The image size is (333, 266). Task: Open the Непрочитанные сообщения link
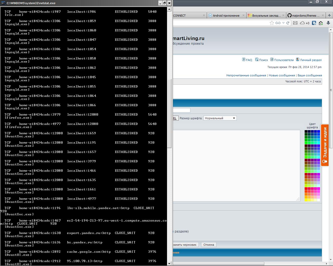[246, 75]
